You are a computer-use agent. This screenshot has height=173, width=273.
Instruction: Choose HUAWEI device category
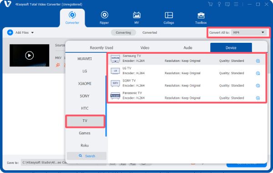coord(85,59)
